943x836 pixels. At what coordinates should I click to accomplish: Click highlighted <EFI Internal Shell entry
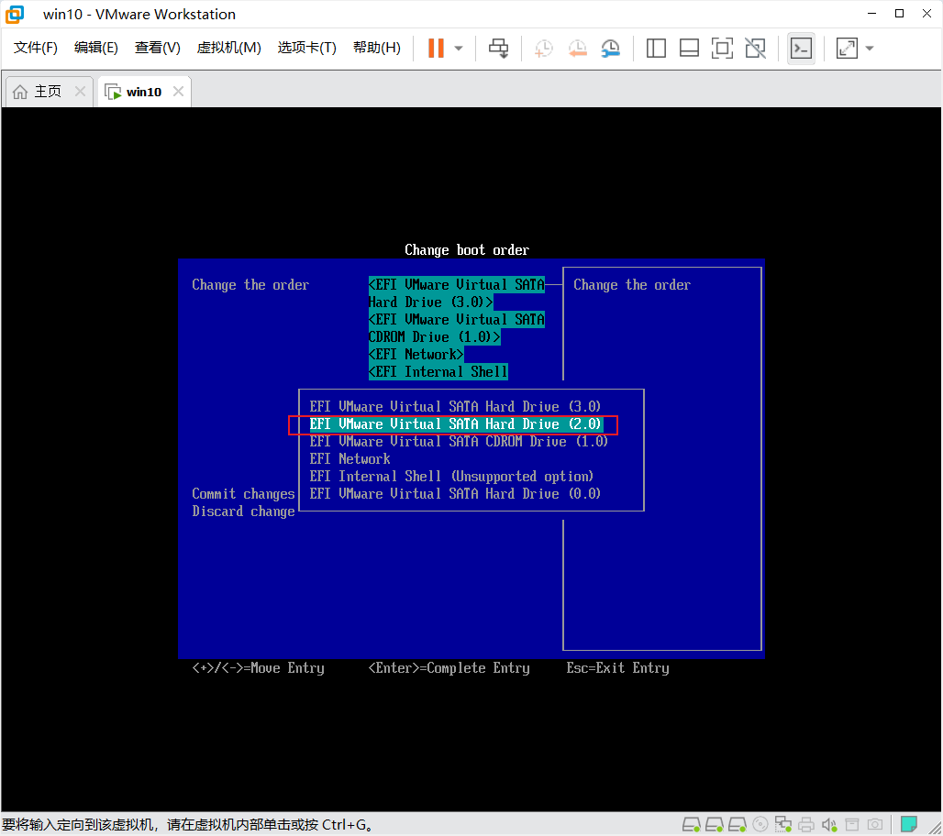pos(438,372)
